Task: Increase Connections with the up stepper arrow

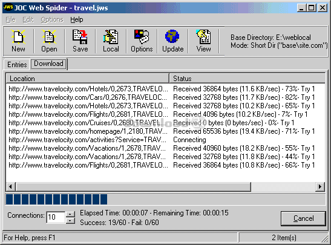Action: point(70,214)
